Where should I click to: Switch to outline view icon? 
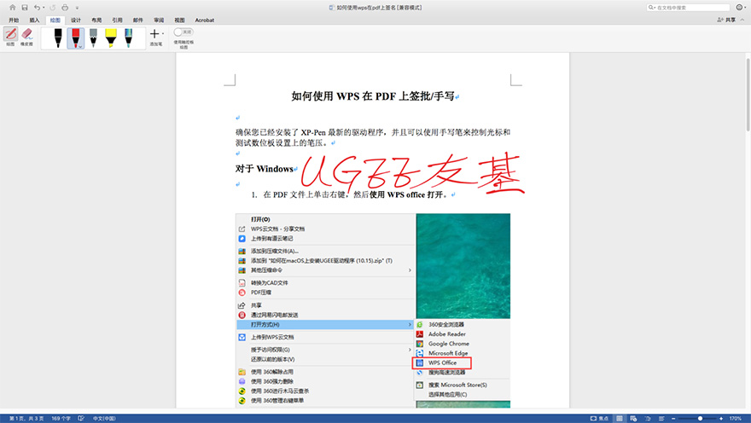[x=648, y=418]
